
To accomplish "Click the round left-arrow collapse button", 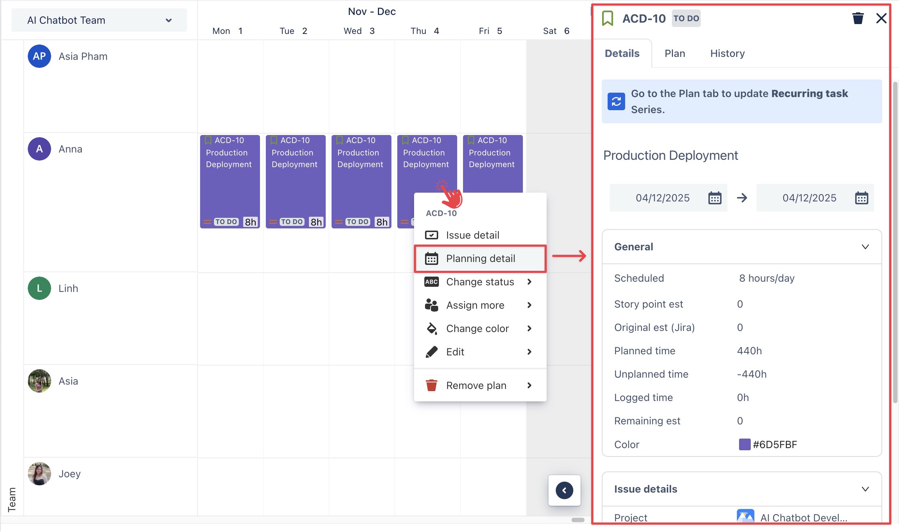I will (564, 490).
